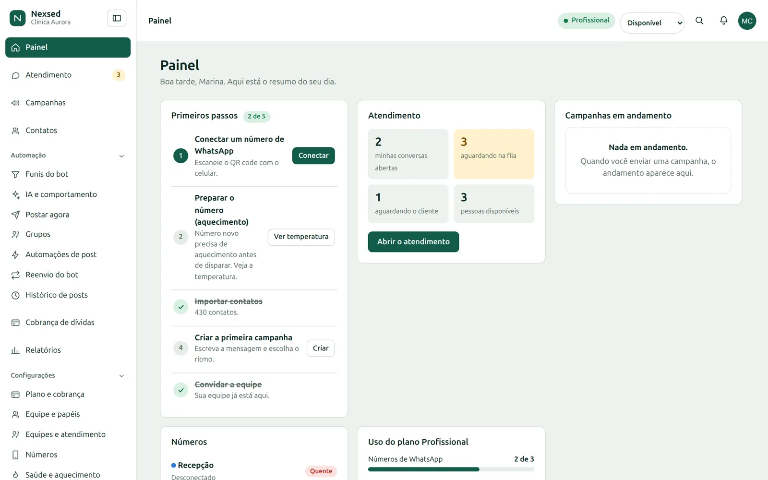
Task: Click Abrir o atendimento button
Action: 413,241
